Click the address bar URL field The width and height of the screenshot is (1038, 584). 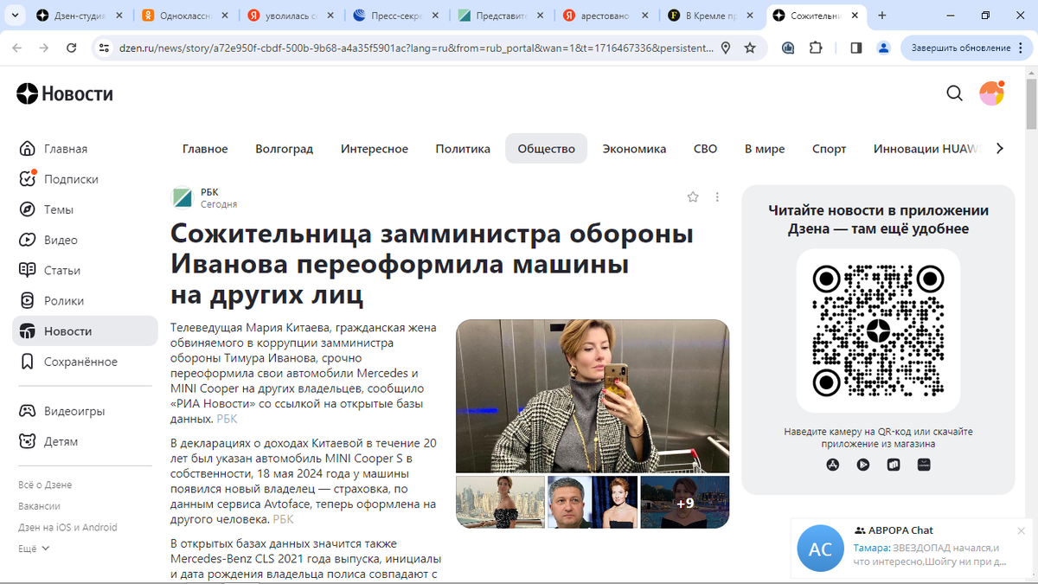(x=415, y=48)
